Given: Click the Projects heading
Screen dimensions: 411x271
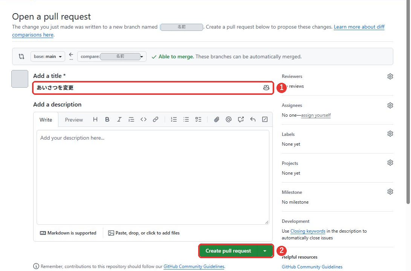Looking at the screenshot, I should pyautogui.click(x=290, y=163).
